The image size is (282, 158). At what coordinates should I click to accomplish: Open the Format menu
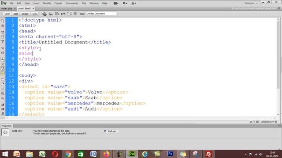click(58, 3)
